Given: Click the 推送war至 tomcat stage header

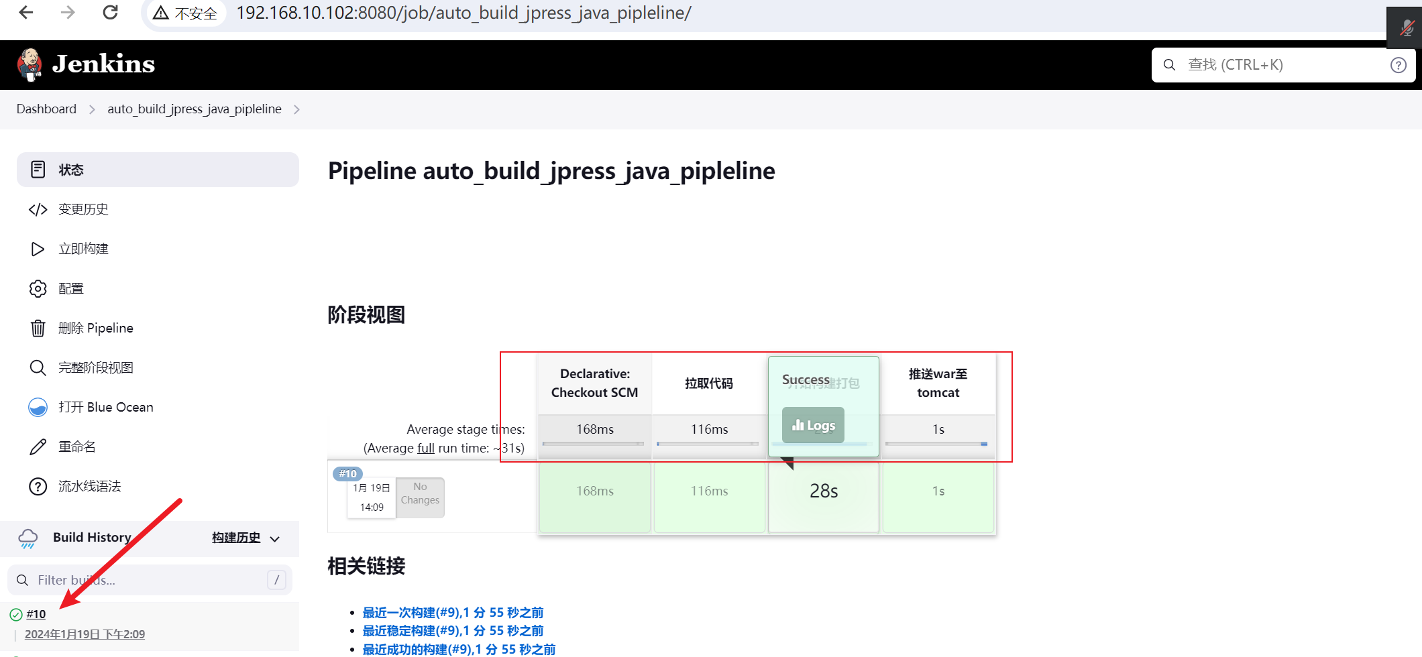Looking at the screenshot, I should 938,383.
